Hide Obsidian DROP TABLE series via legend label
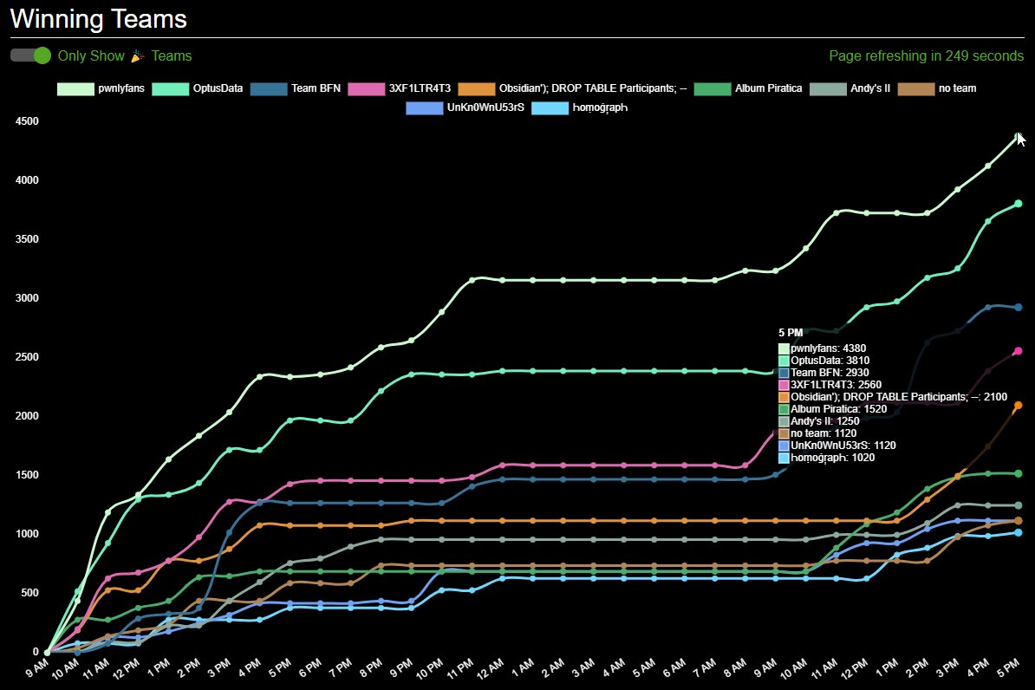Viewport: 1035px width, 690px height. click(x=593, y=88)
